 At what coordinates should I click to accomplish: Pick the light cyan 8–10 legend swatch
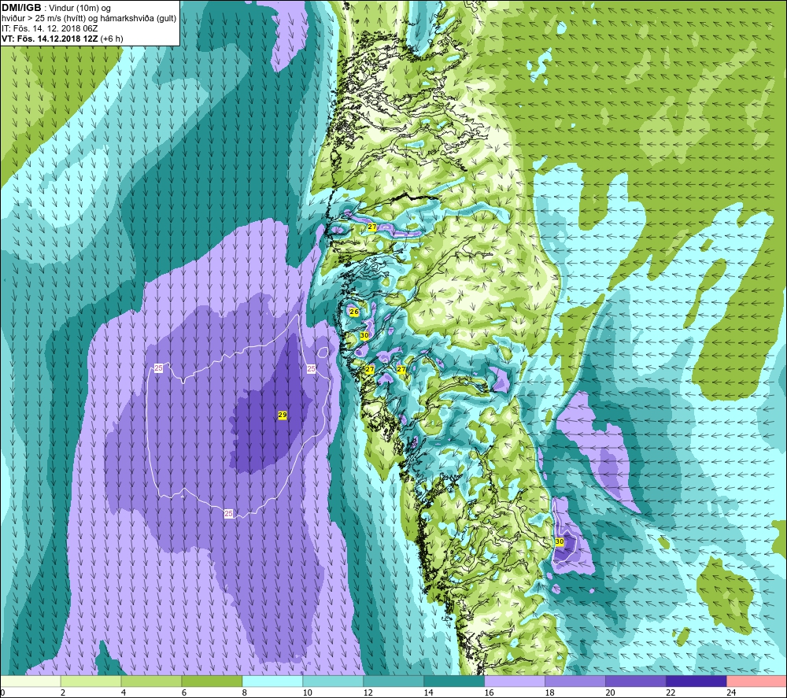click(x=272, y=681)
